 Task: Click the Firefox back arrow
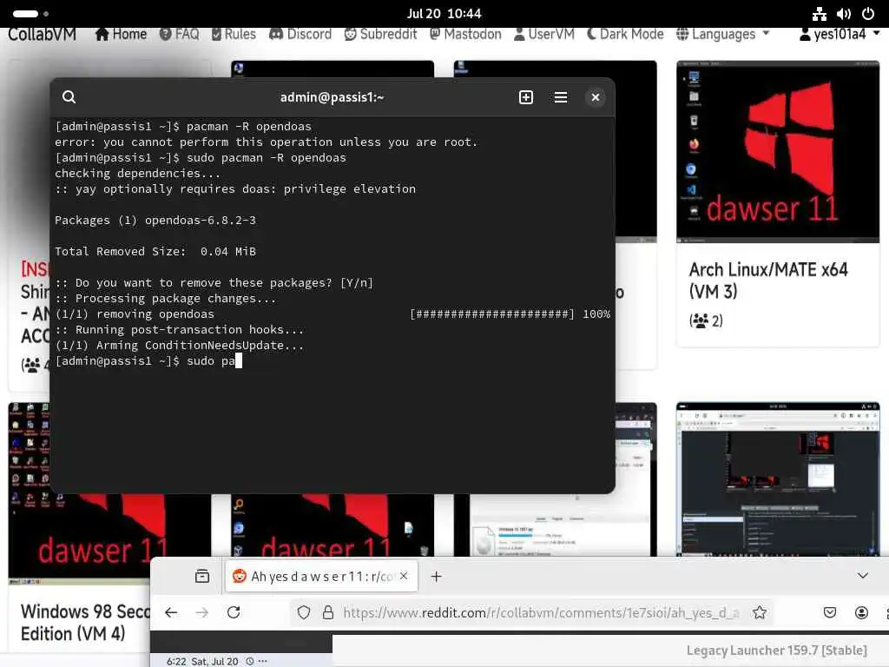171,612
